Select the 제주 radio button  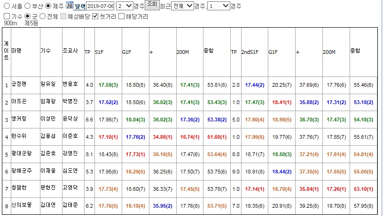(48, 6)
